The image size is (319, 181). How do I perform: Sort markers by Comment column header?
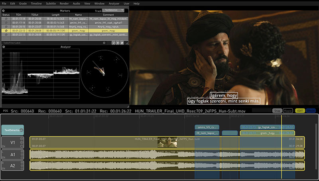(108, 15)
